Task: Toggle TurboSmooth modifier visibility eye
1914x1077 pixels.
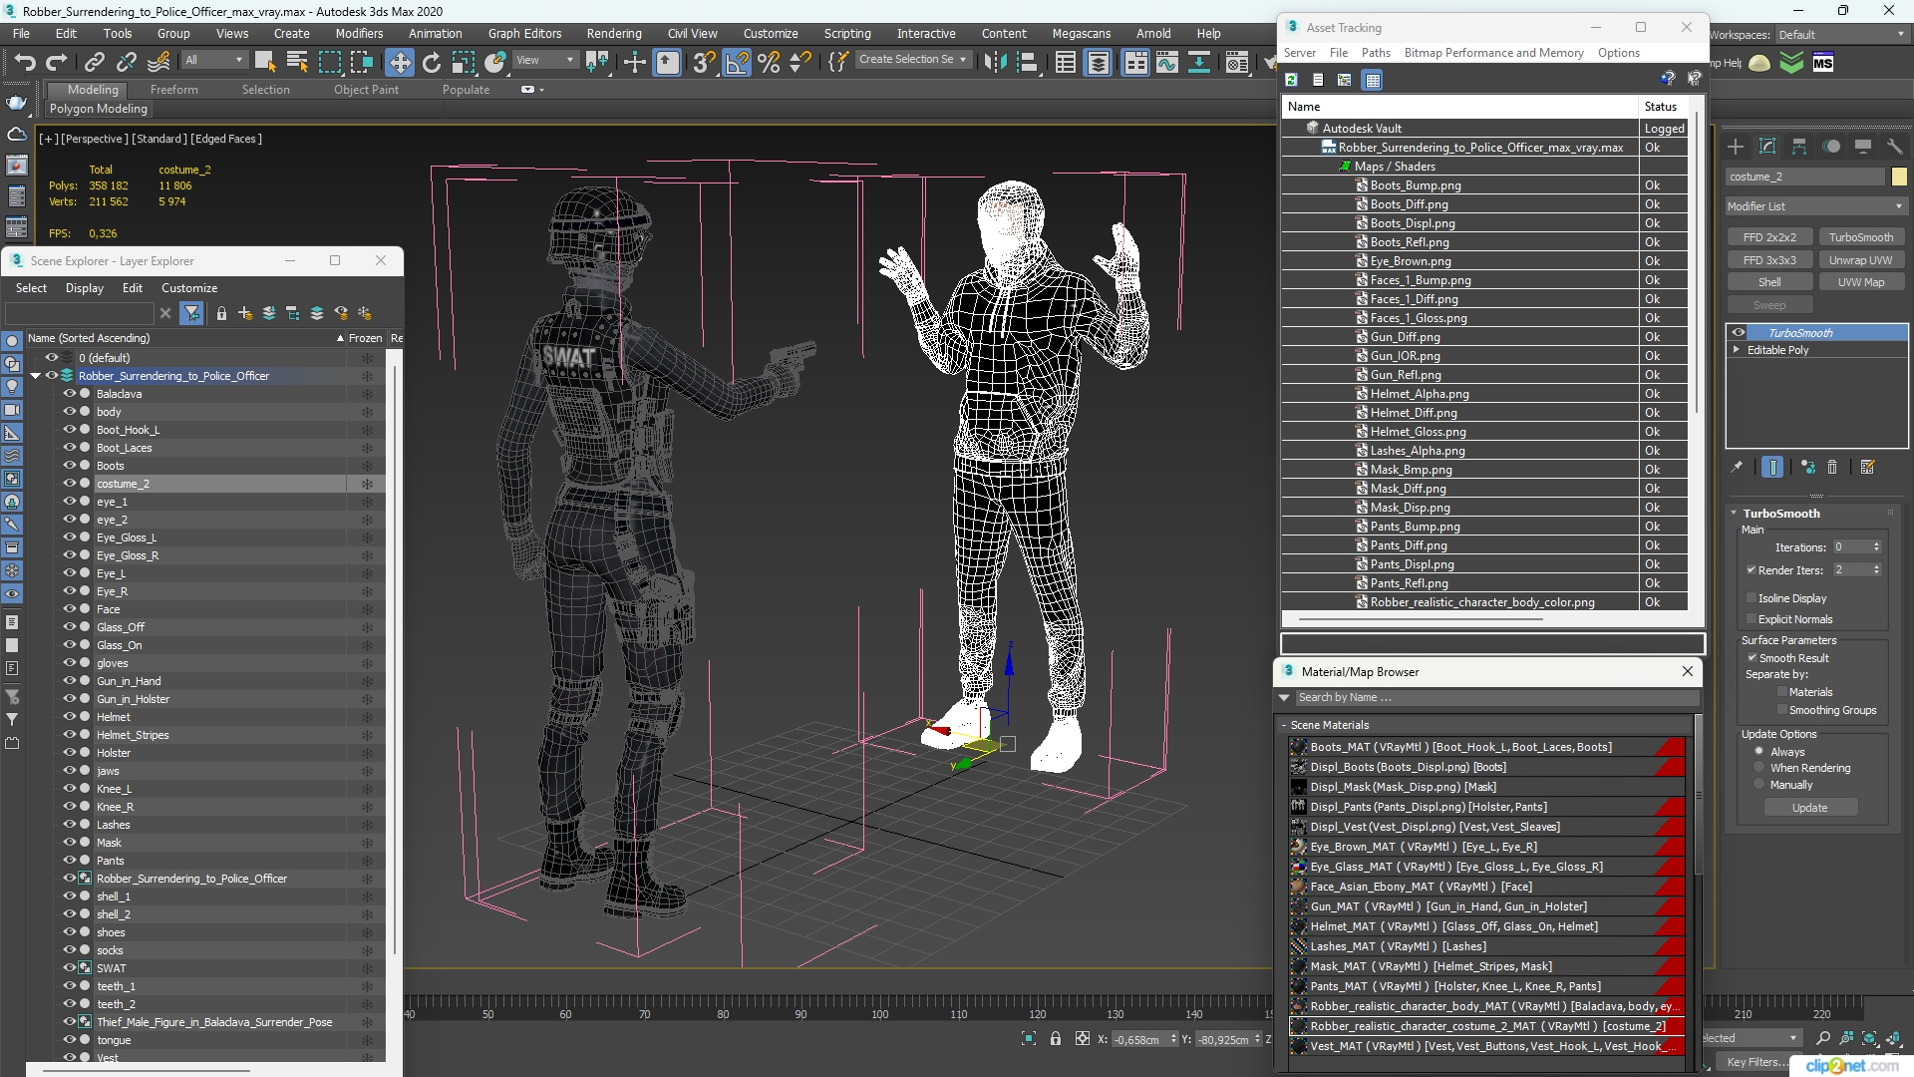Action: [1739, 333]
